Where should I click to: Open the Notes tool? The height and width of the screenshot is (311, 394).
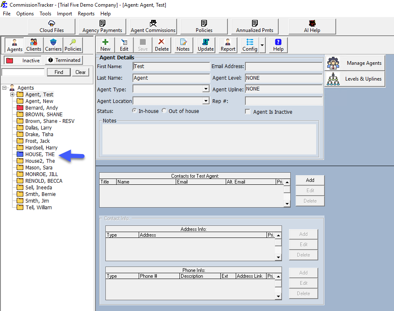(183, 45)
